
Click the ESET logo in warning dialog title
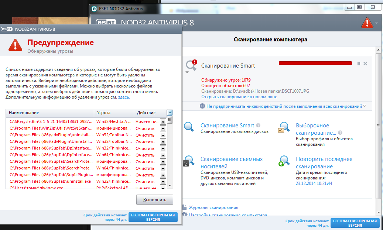click(7, 29)
